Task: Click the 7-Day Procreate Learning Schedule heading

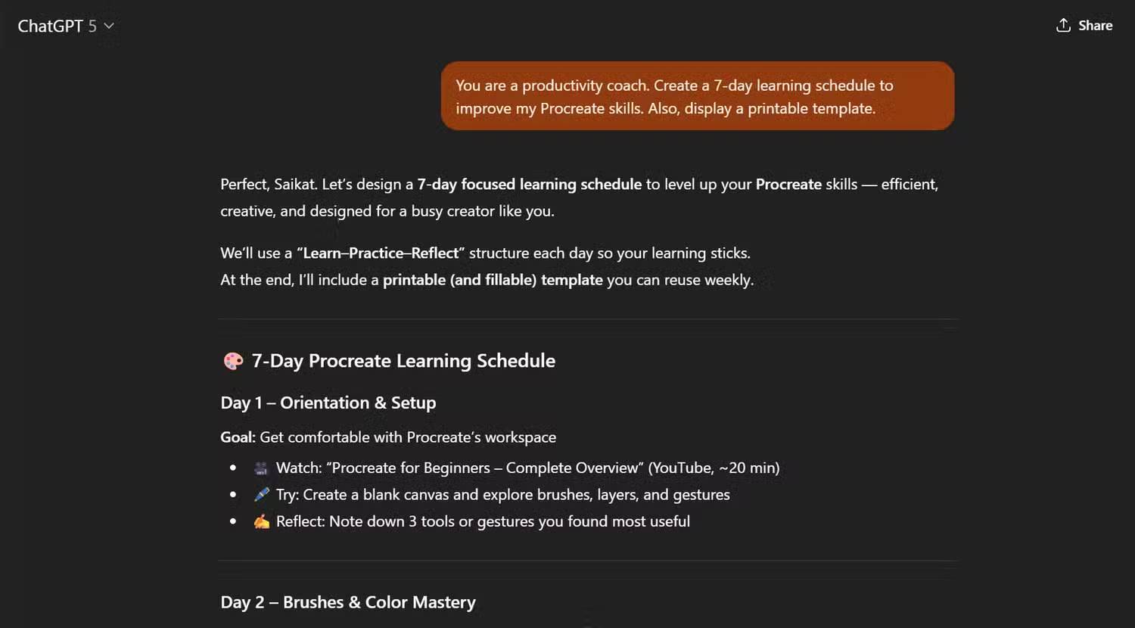Action: click(403, 361)
